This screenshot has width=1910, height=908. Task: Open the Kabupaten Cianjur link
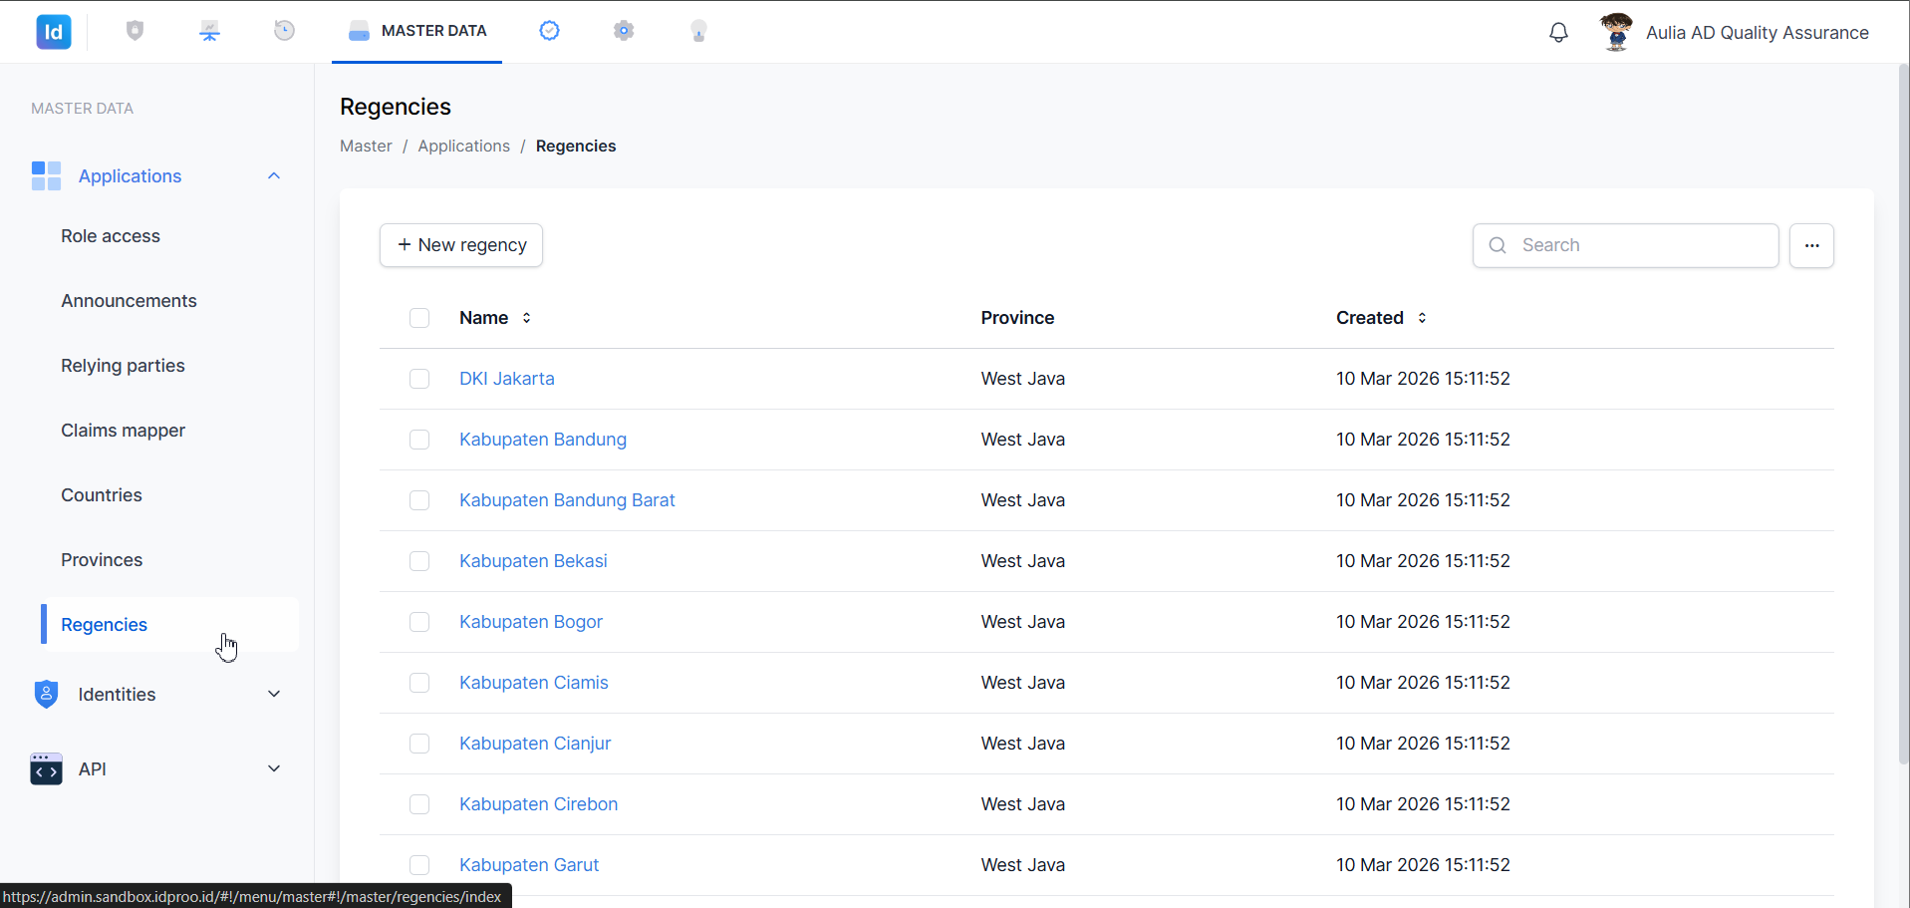point(535,744)
